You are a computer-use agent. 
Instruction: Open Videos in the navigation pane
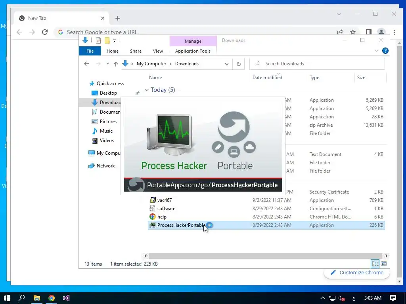point(107,141)
